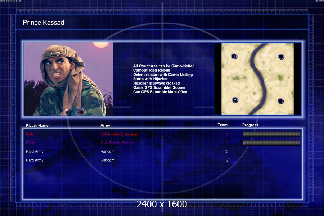Click 'Hijacker is always cloaked' text

[157, 83]
